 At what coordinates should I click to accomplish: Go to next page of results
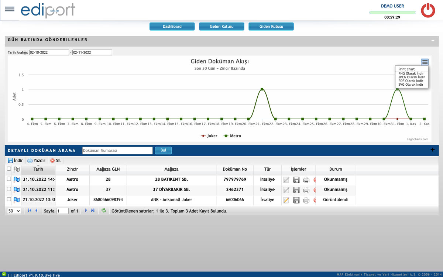coord(86,211)
